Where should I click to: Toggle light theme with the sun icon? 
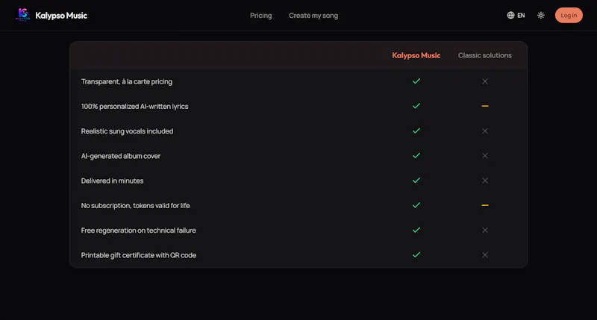coord(540,15)
